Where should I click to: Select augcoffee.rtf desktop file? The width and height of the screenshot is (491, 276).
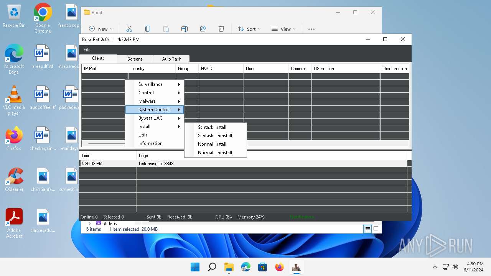[x=43, y=98]
